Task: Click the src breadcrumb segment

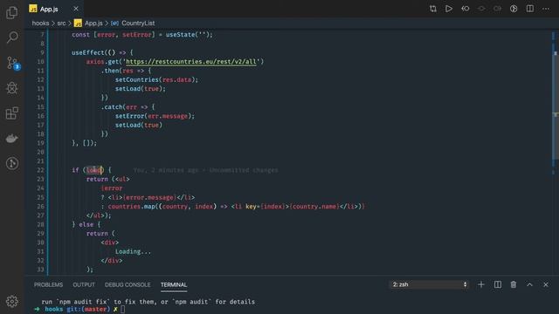Action: coord(61,24)
